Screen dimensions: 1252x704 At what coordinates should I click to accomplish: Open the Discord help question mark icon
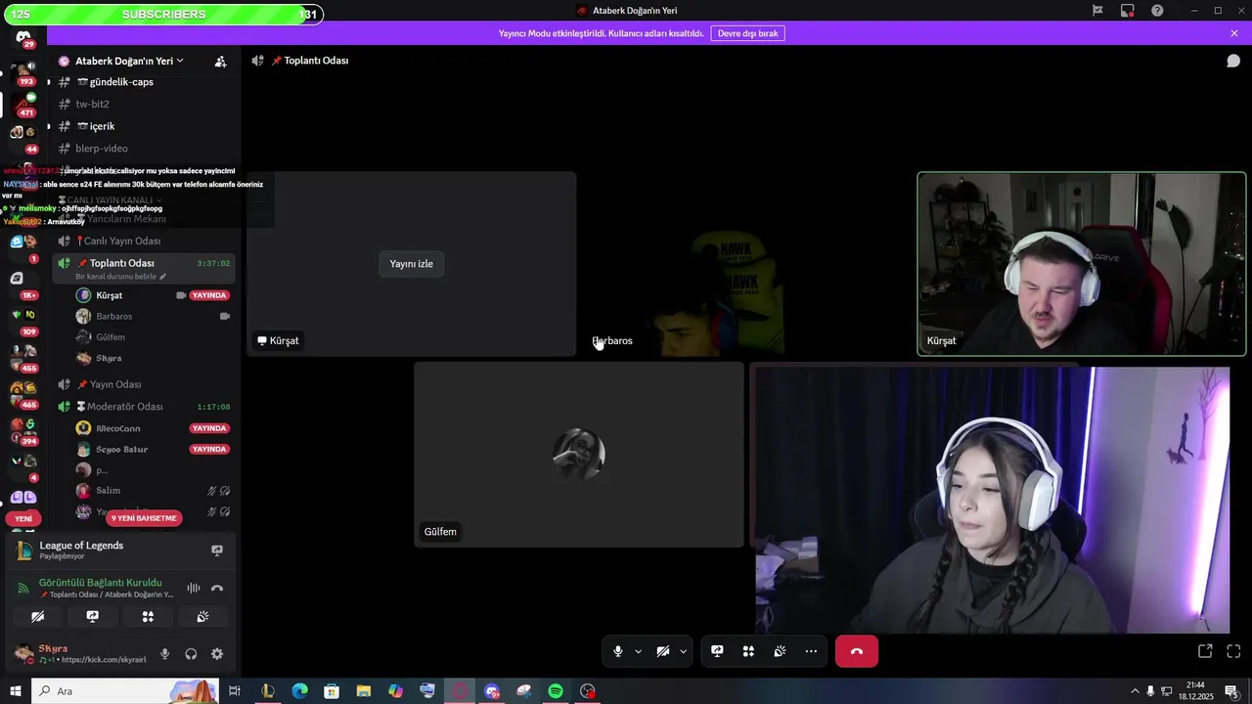pyautogui.click(x=1157, y=11)
